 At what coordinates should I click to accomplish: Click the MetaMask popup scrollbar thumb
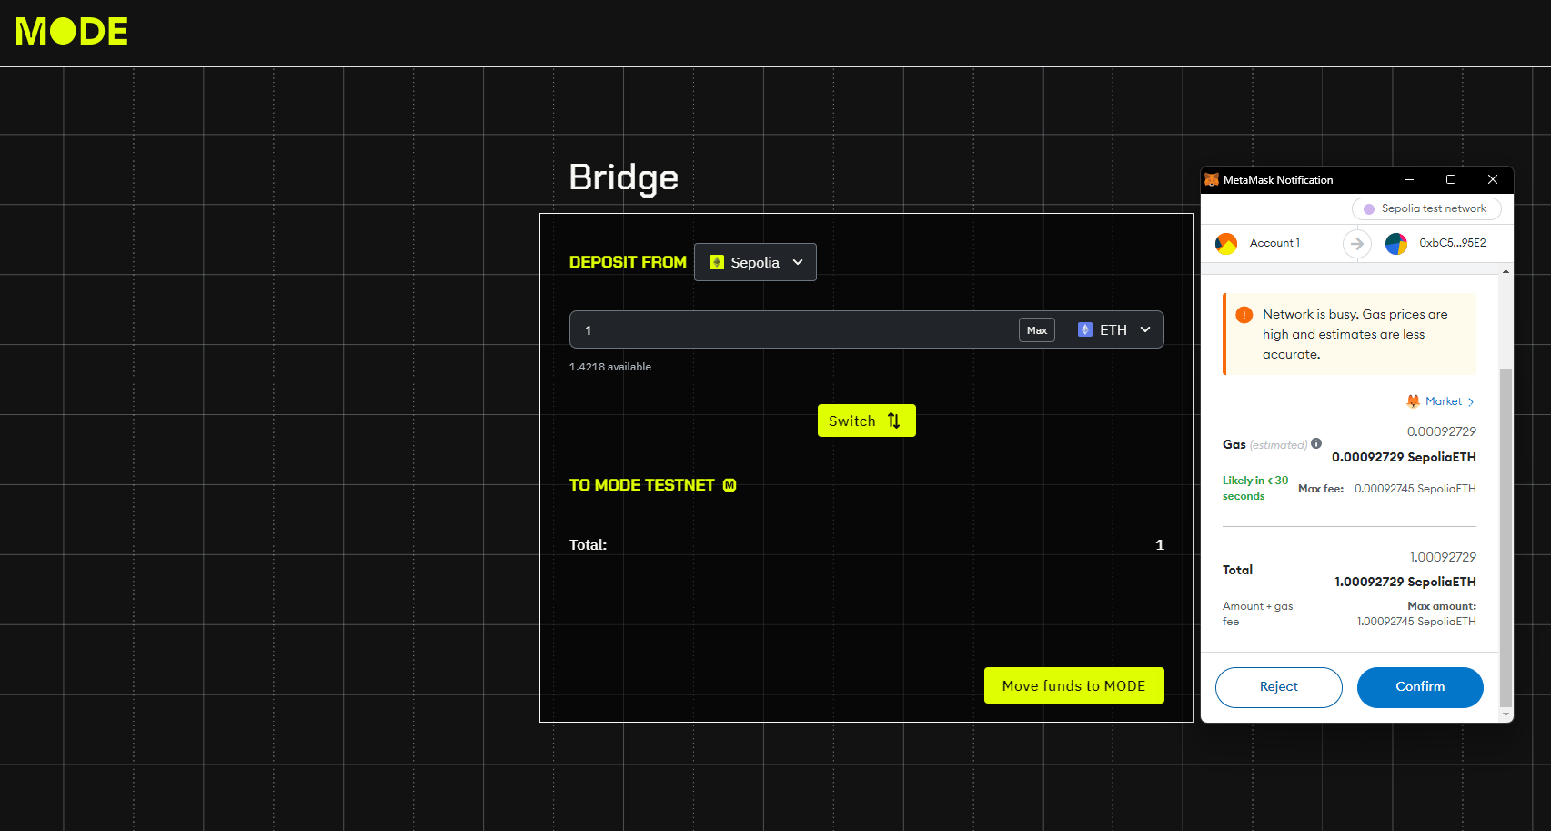click(1506, 537)
